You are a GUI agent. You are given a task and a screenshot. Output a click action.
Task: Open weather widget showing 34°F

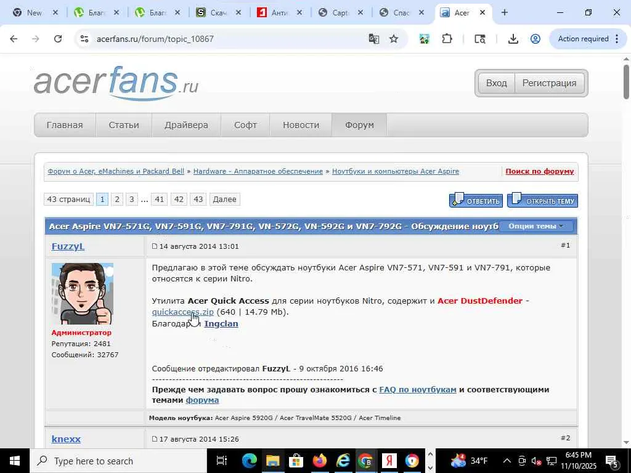(469, 461)
